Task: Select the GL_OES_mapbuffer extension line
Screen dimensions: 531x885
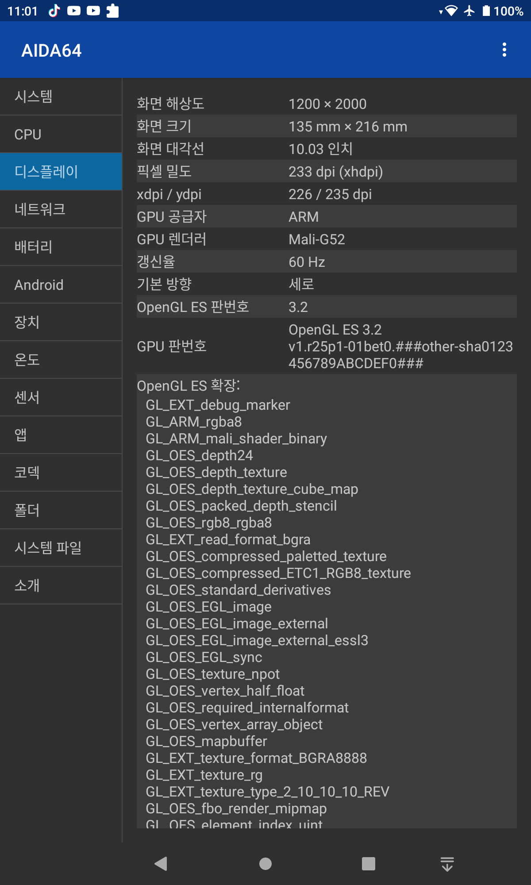Action: [x=207, y=741]
